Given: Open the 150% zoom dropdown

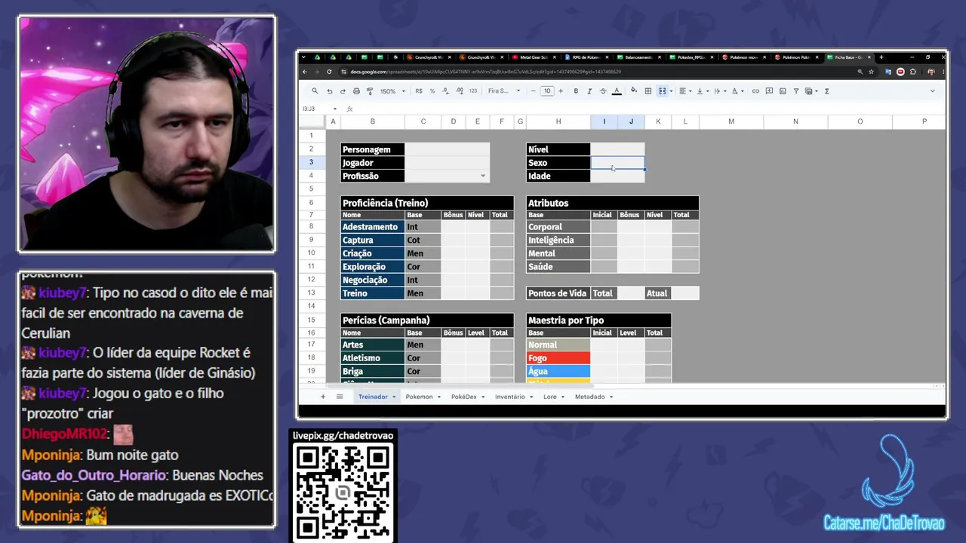Looking at the screenshot, I should pyautogui.click(x=391, y=91).
